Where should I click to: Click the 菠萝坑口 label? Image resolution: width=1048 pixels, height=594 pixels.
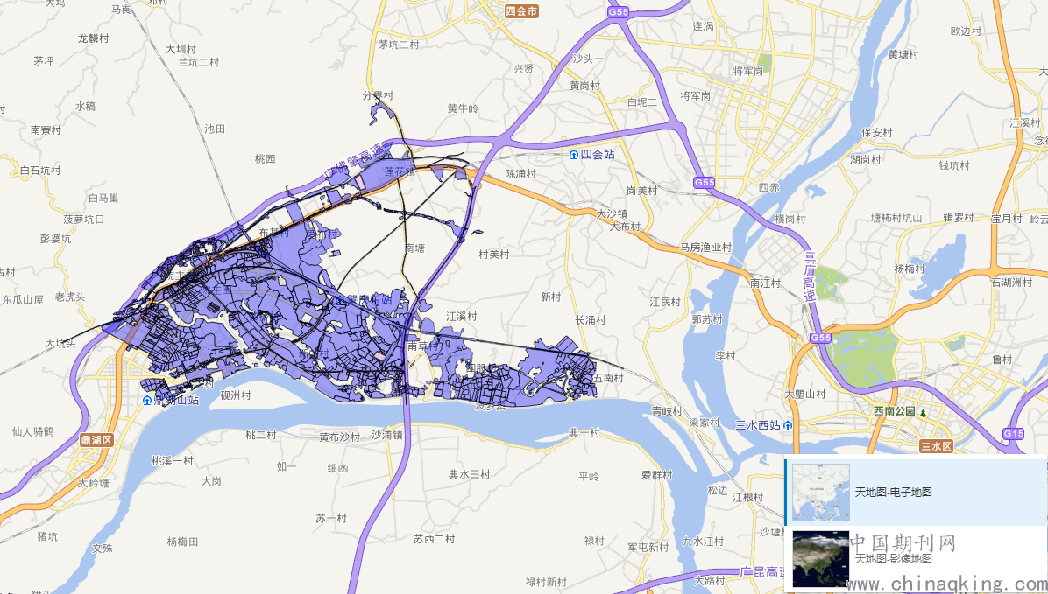(83, 219)
